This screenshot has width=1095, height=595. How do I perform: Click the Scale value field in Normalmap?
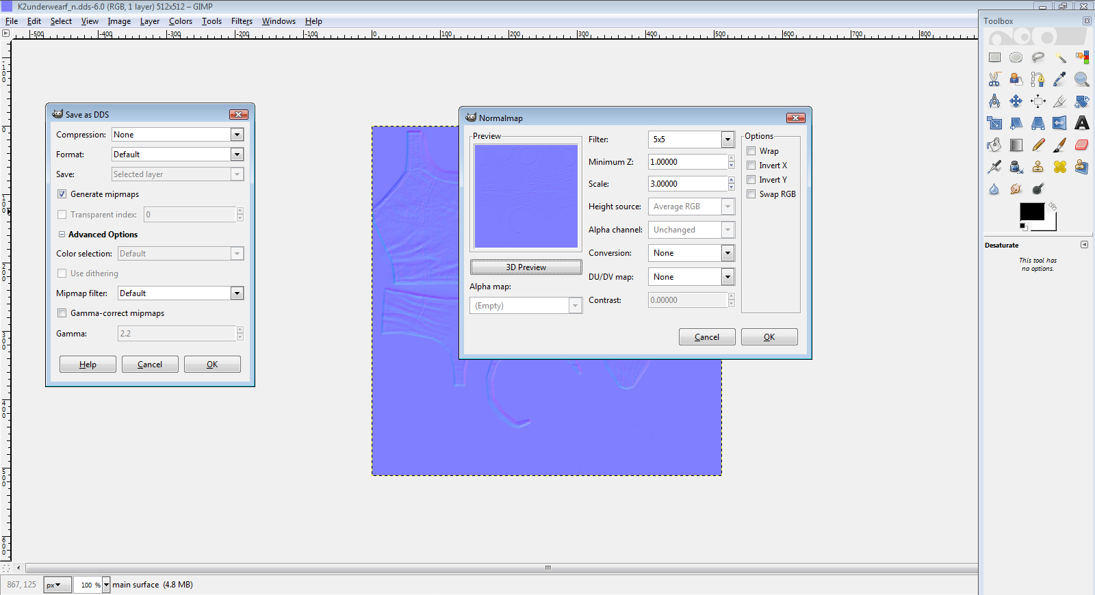tap(687, 184)
